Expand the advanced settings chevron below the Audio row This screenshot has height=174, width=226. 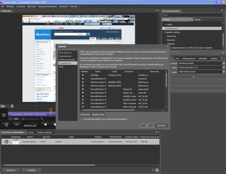click(x=194, y=77)
